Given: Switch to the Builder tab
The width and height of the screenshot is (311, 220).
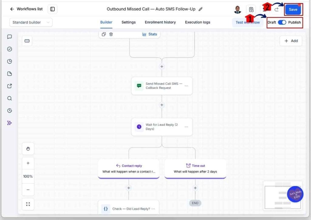Looking at the screenshot, I should click(106, 22).
